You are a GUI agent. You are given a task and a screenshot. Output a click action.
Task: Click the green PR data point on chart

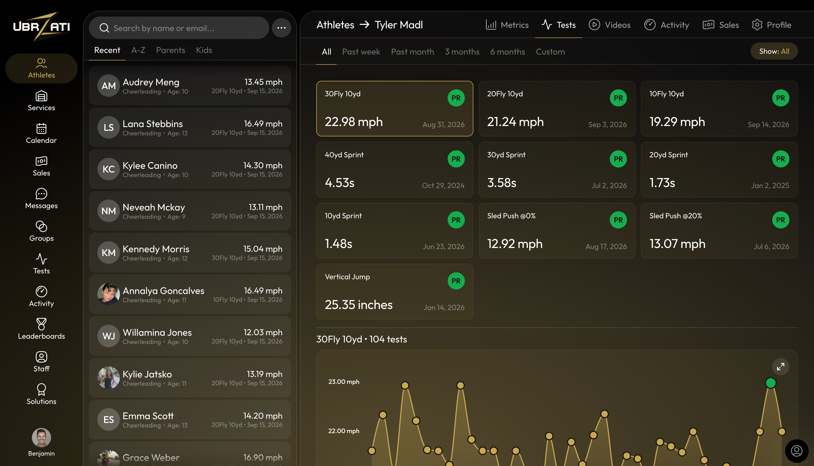pos(770,383)
